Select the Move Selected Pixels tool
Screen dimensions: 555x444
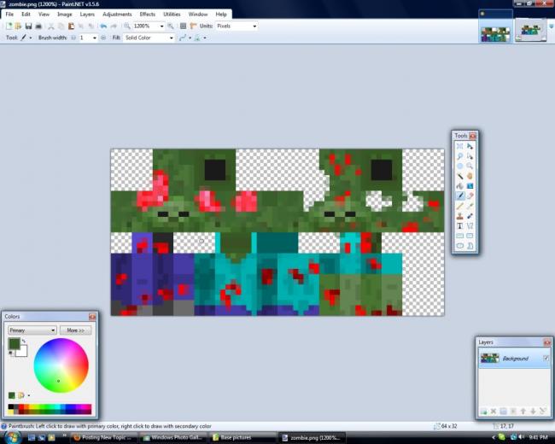tap(470, 146)
